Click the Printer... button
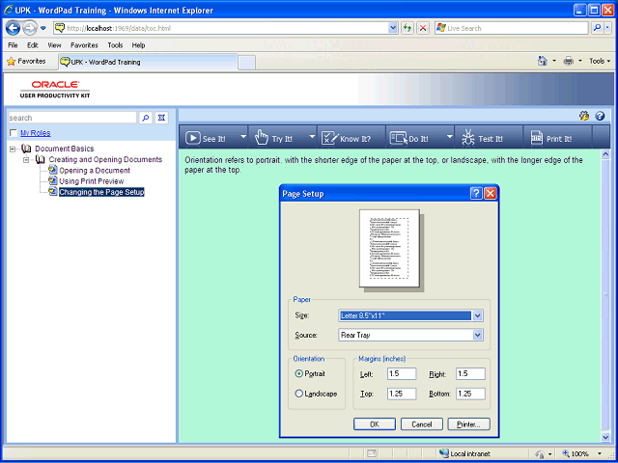 click(469, 424)
